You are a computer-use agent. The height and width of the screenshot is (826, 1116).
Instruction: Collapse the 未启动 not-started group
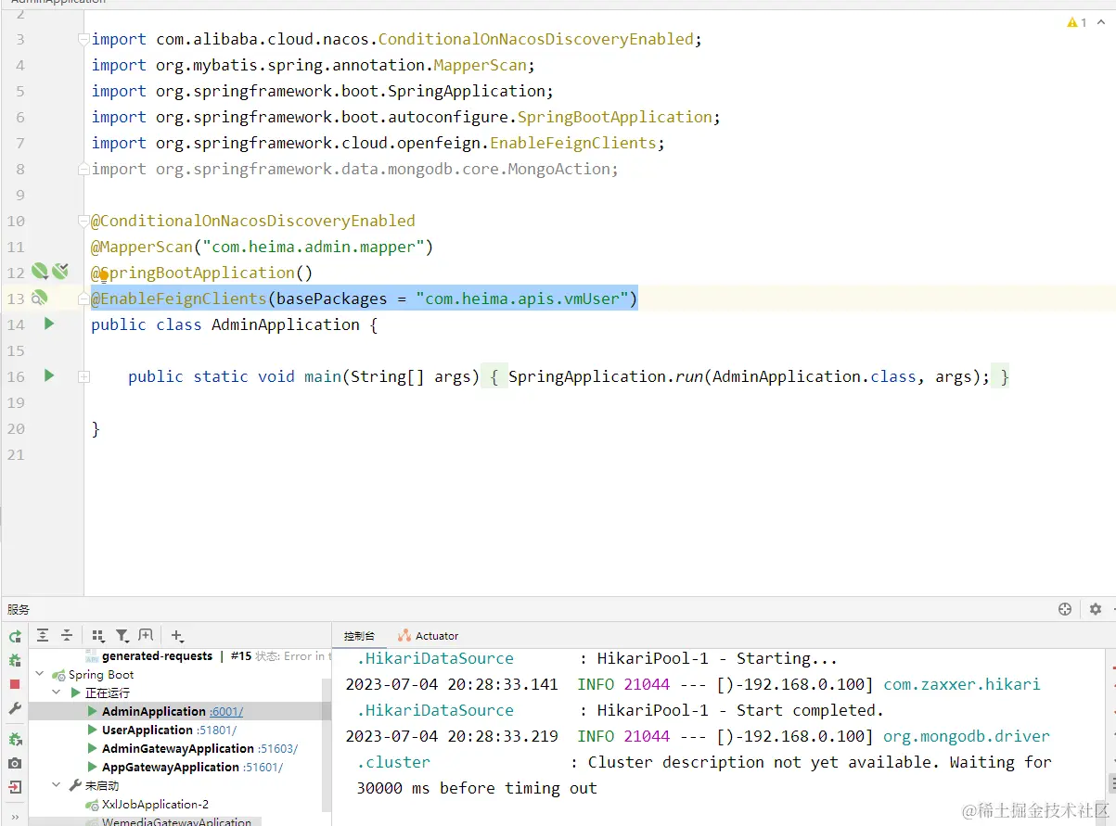(x=58, y=786)
